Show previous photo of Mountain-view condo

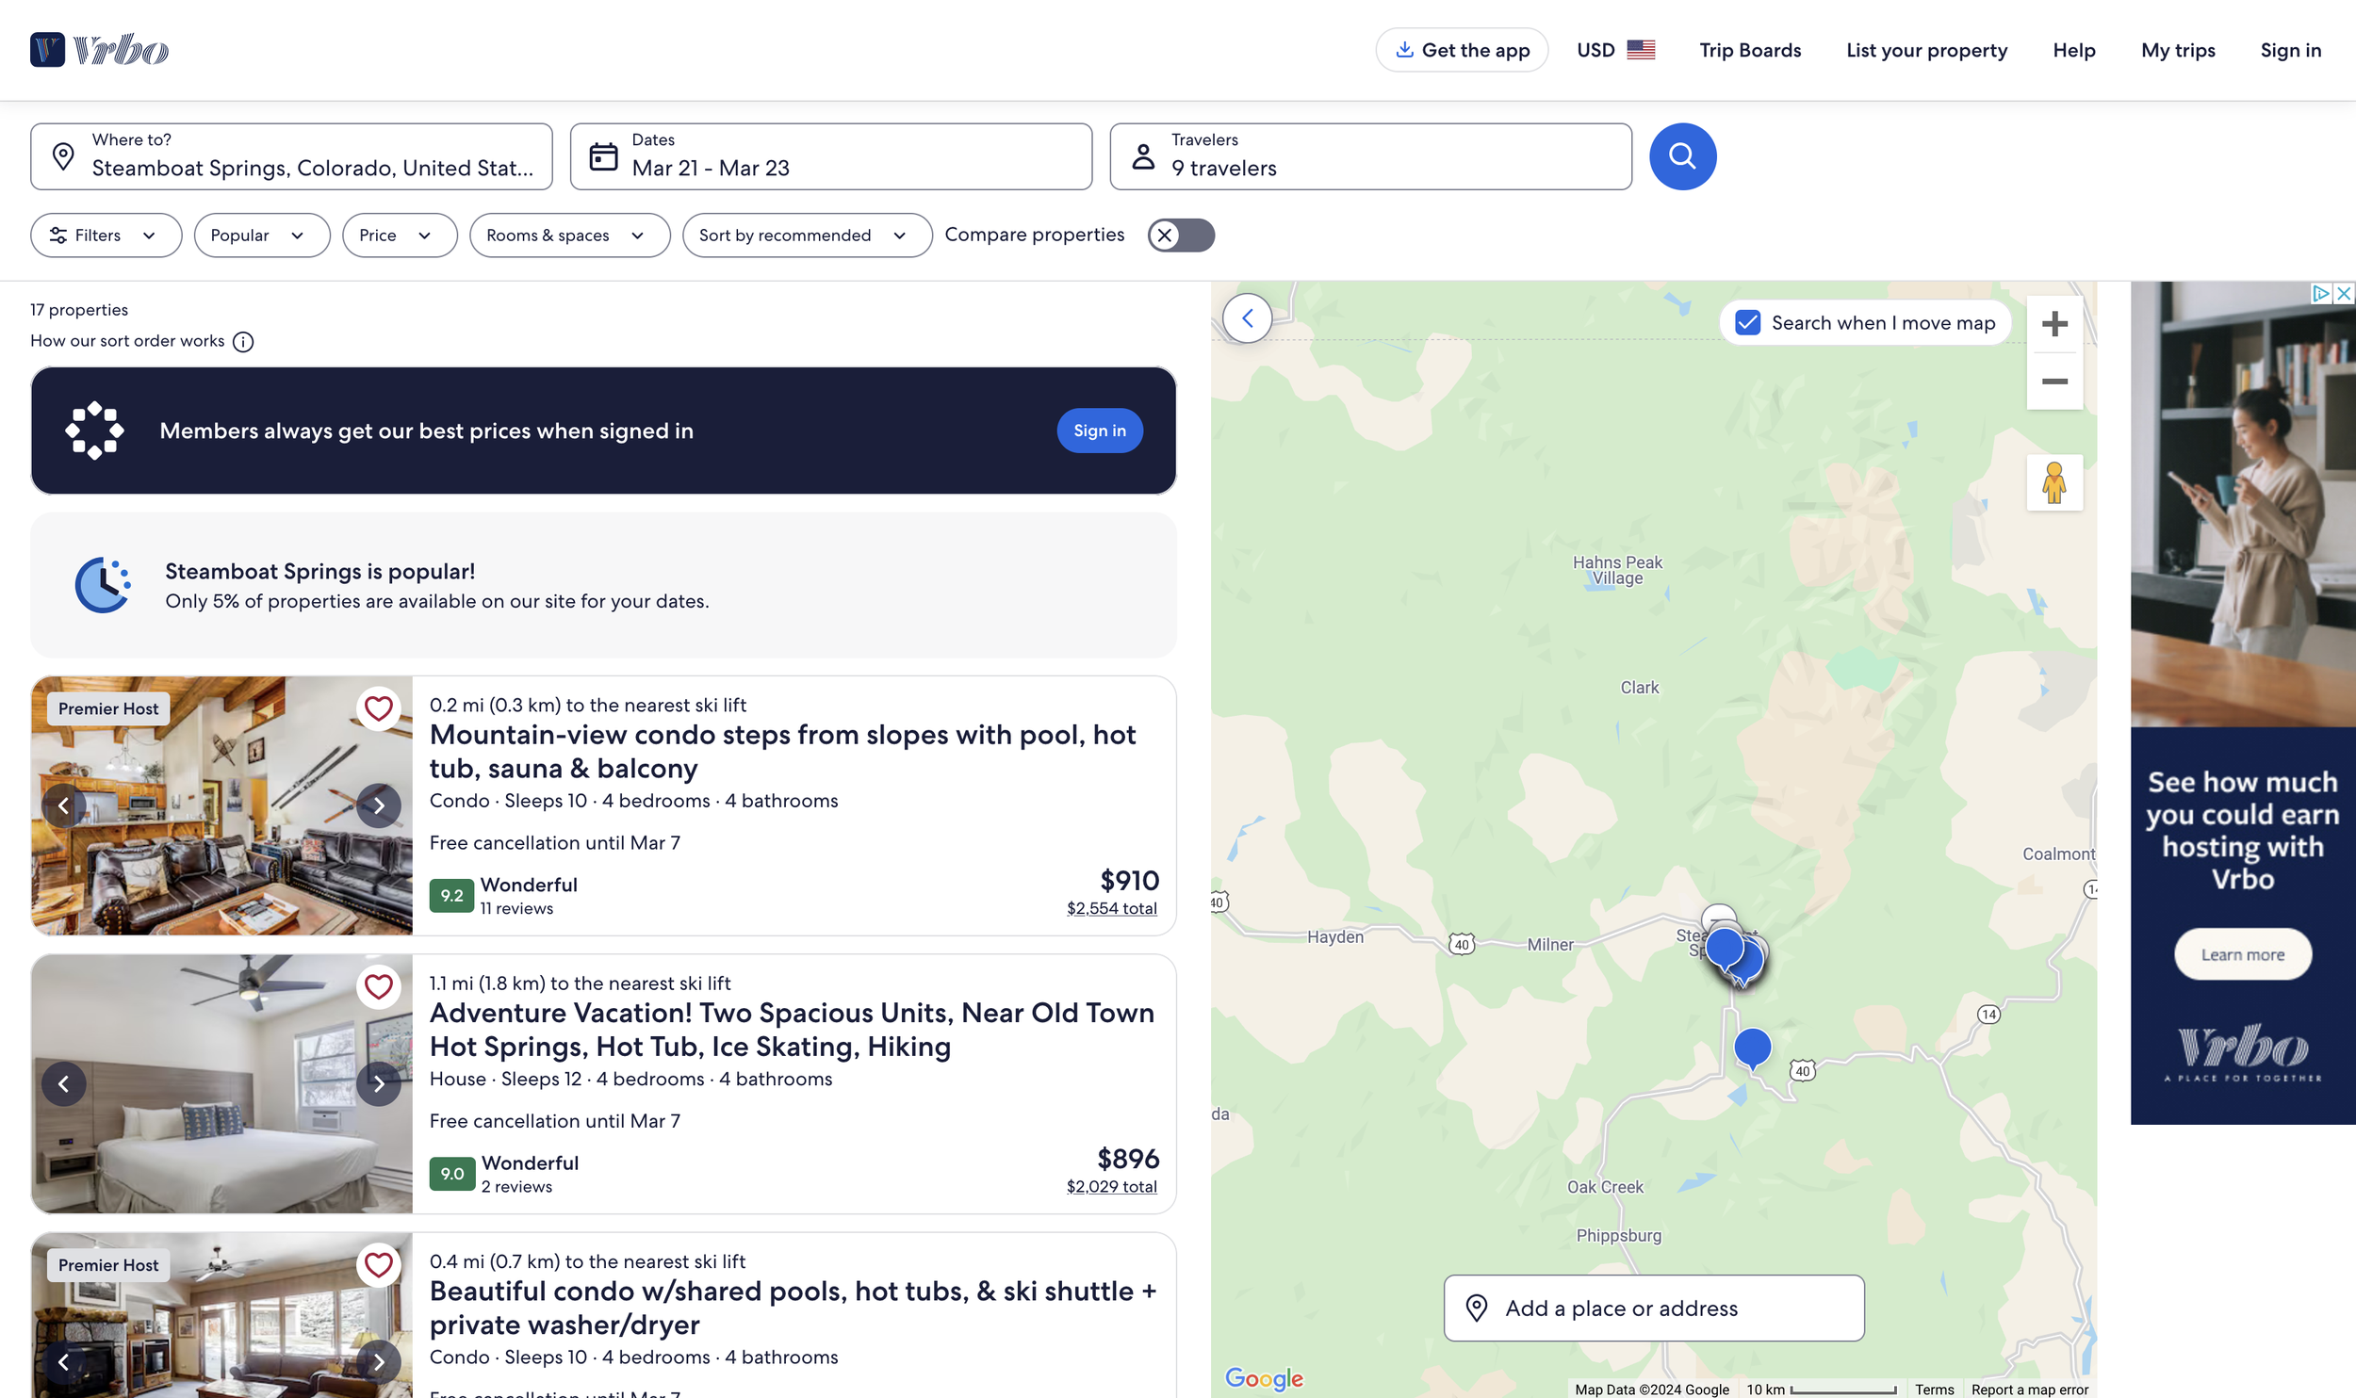64,806
